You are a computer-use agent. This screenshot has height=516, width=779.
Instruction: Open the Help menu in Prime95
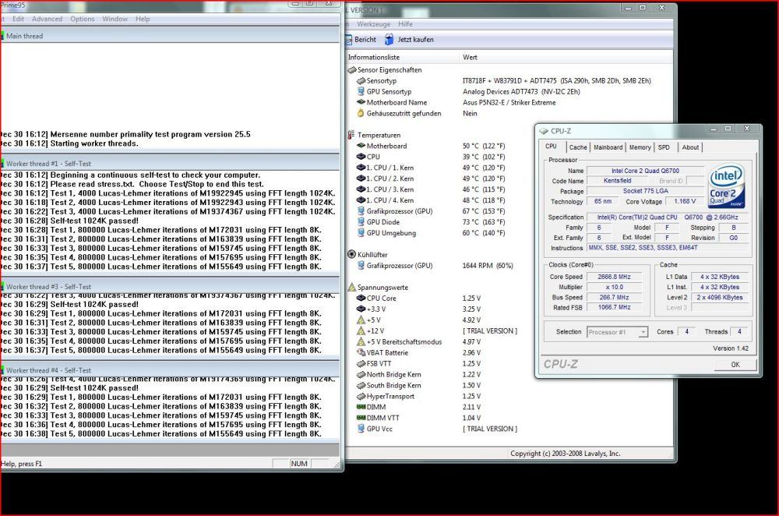click(143, 19)
